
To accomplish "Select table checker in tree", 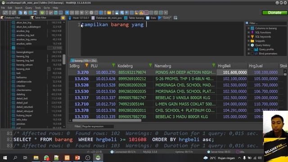I will click(21, 86).
